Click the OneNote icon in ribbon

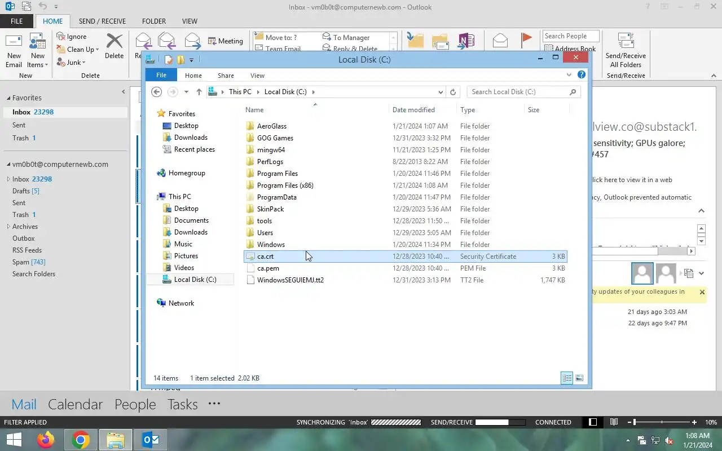point(466,41)
